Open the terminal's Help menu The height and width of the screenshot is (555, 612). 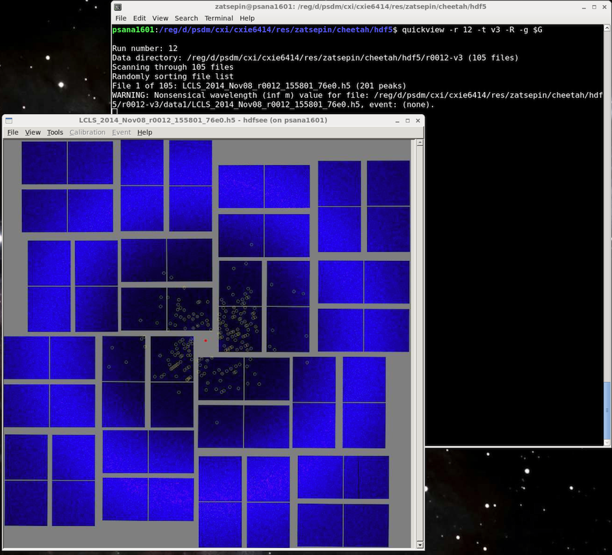coord(247,18)
